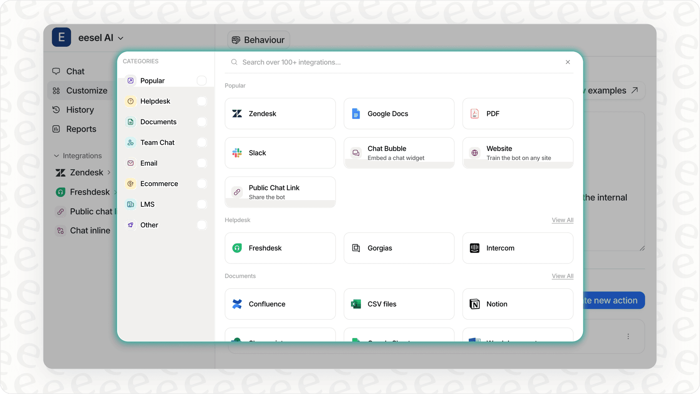Toggle the Ecommerce category switch

202,183
